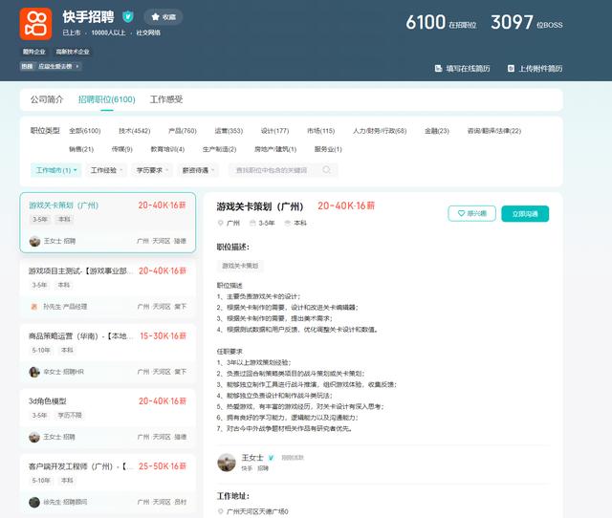Filter by 传媒(9) category

pos(121,149)
